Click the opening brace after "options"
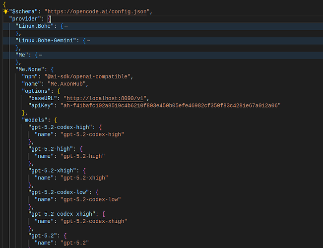Screen dimensions: 323x248 59,91
